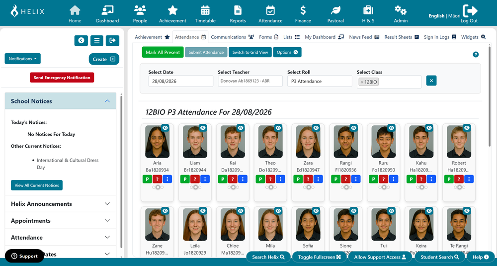Click the sidebar back arrow button
The width and height of the screenshot is (497, 266).
[x=81, y=41]
